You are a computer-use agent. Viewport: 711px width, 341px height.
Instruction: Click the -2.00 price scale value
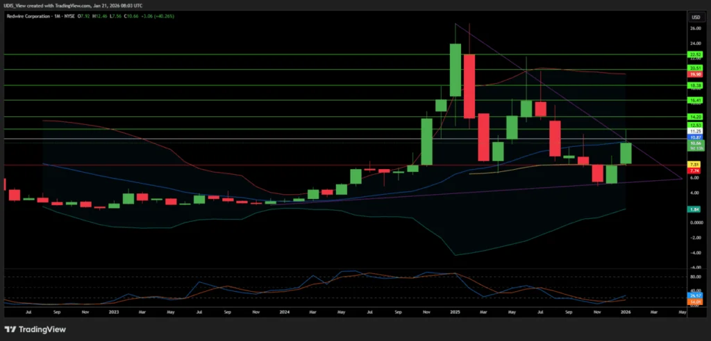(x=695, y=238)
